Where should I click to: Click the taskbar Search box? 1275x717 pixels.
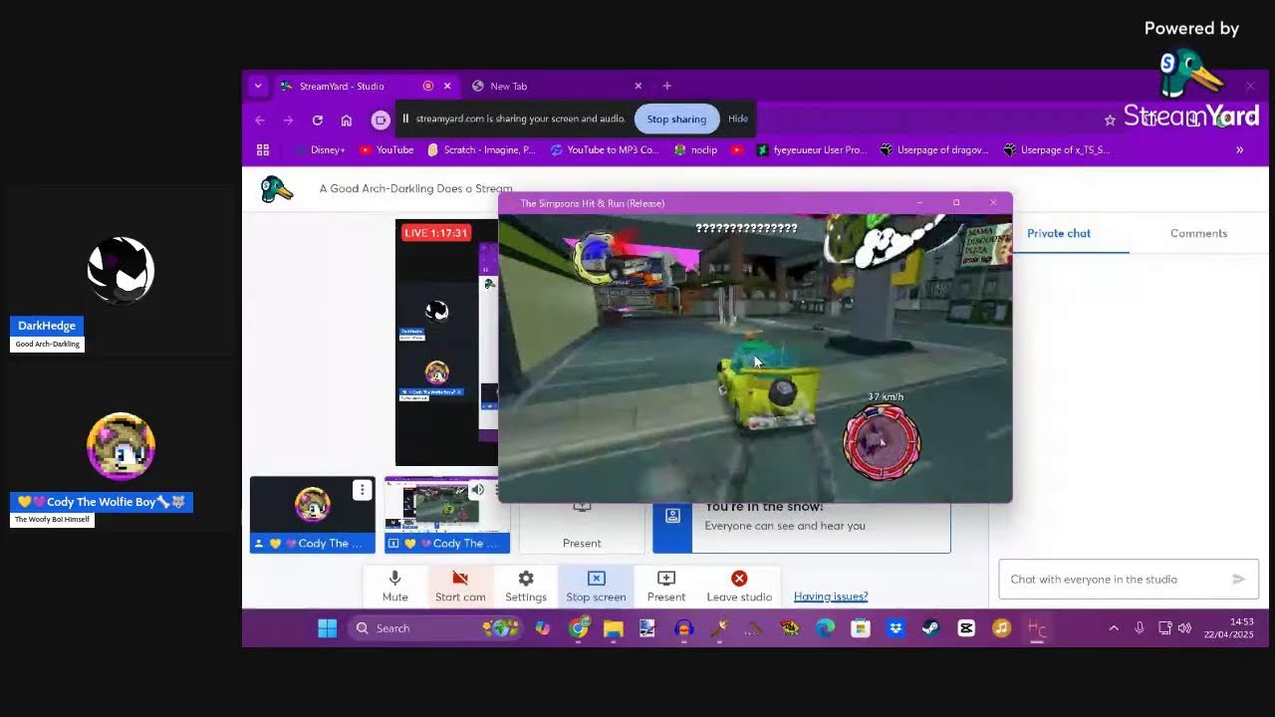point(436,628)
